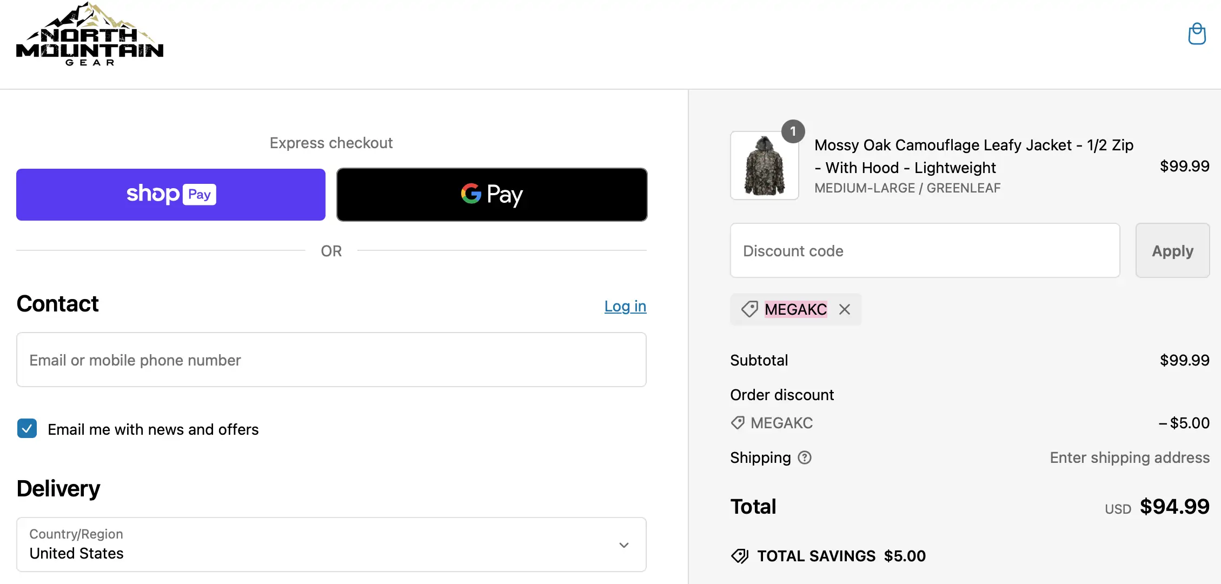Viewport: 1221px width, 584px height.
Task: Remove the MEGAKC discount code tag
Action: pos(845,309)
